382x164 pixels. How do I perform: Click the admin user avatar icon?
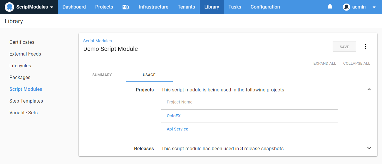click(346, 7)
